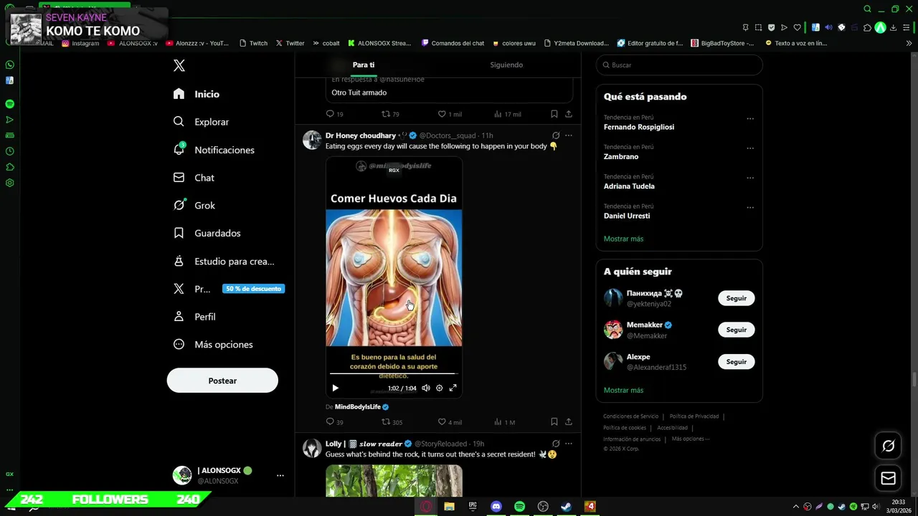Open Comandos del chat bookmark
Viewport: 918px width, 516px height.
coord(453,43)
